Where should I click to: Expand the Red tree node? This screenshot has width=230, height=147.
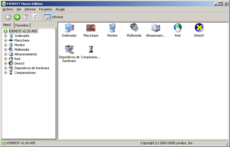coord(5,59)
